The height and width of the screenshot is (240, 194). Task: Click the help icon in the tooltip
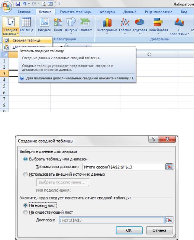[22, 78]
